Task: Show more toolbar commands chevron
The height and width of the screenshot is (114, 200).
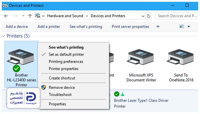Action: click(158, 27)
